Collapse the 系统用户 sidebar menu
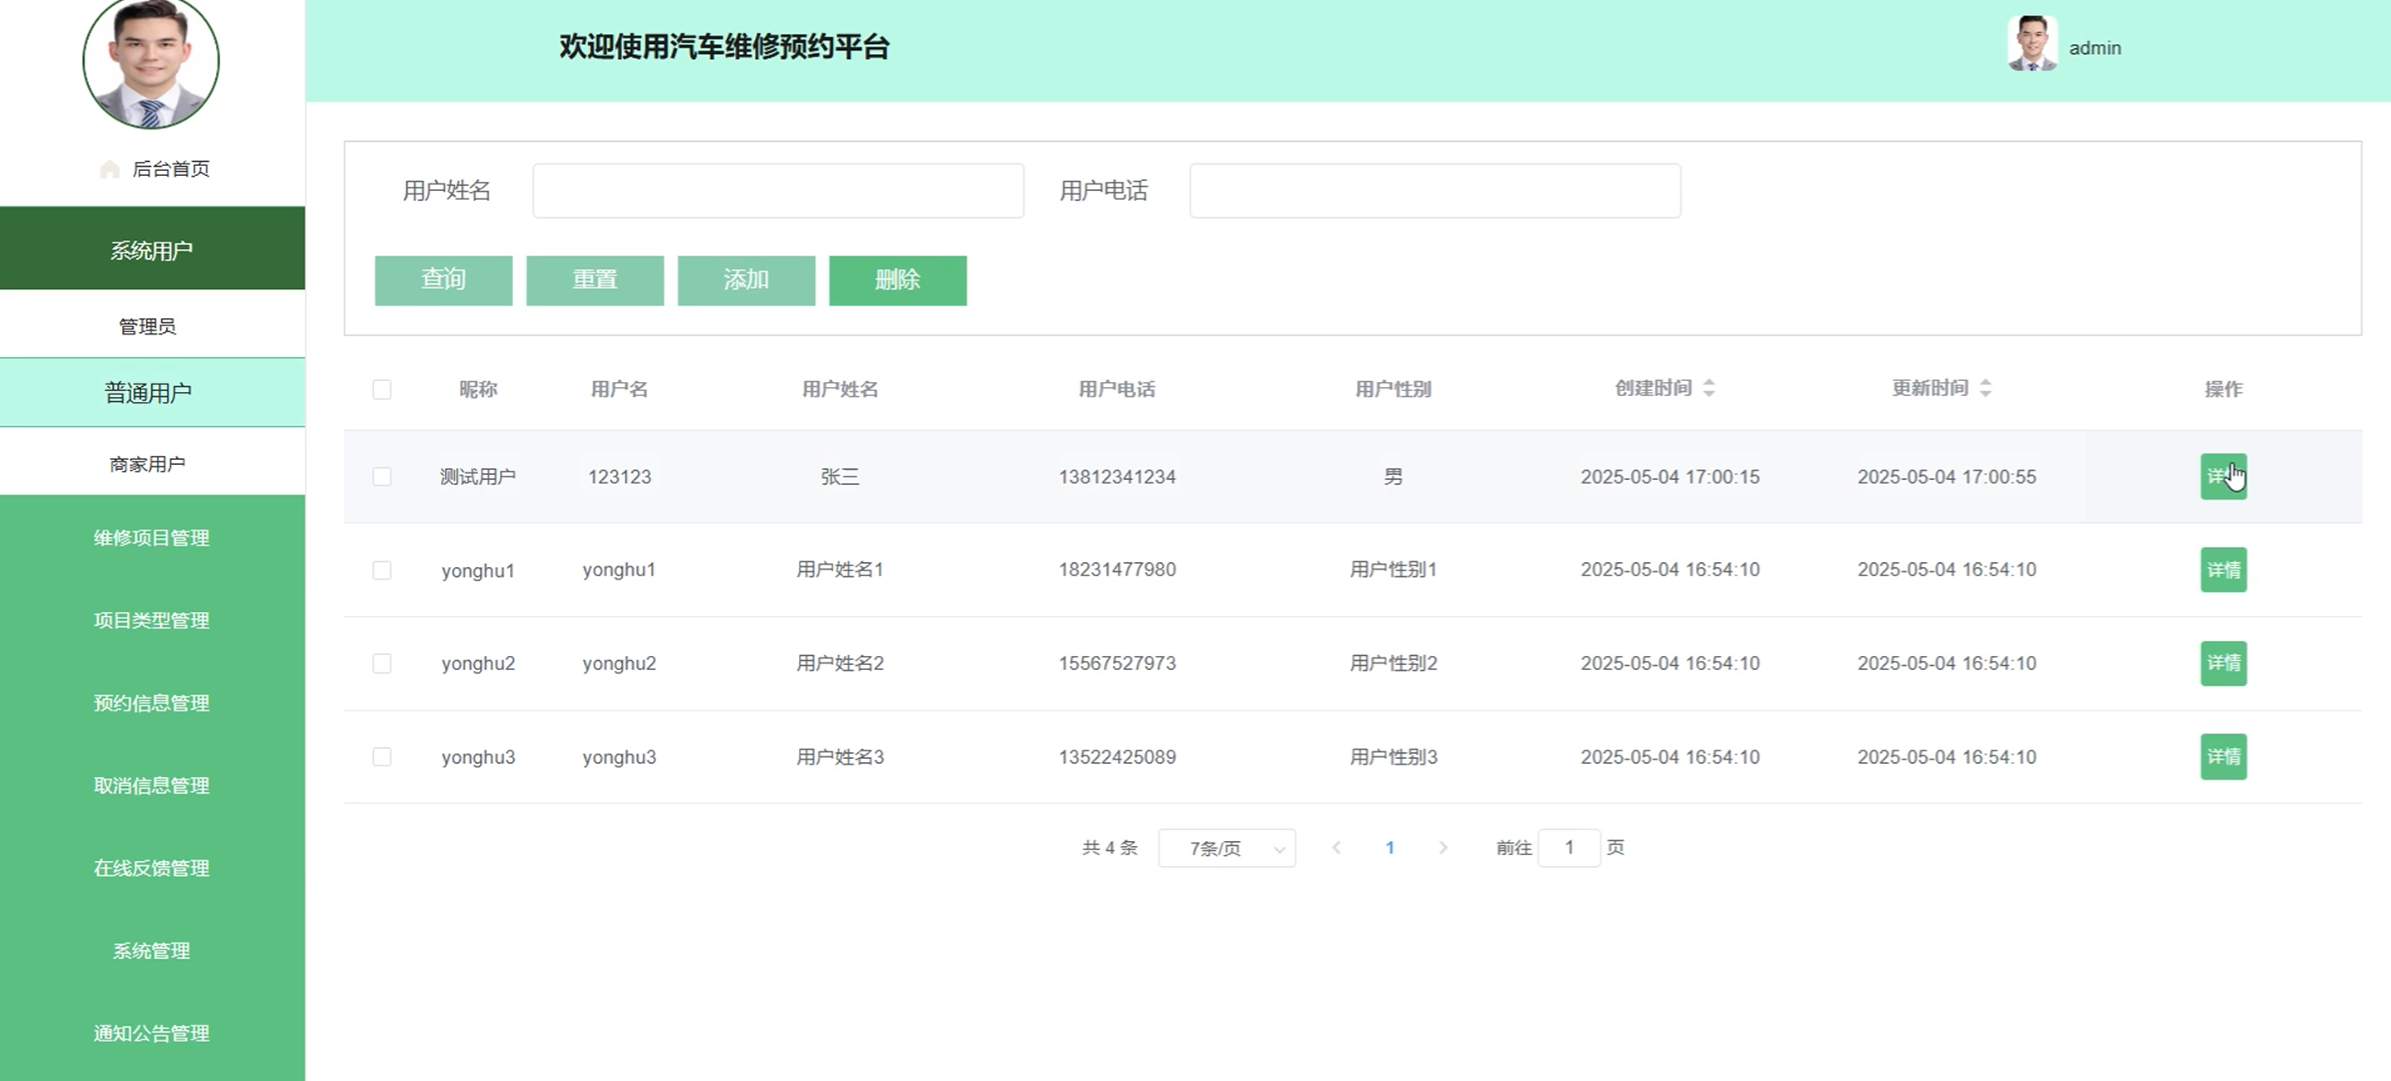 click(x=152, y=249)
